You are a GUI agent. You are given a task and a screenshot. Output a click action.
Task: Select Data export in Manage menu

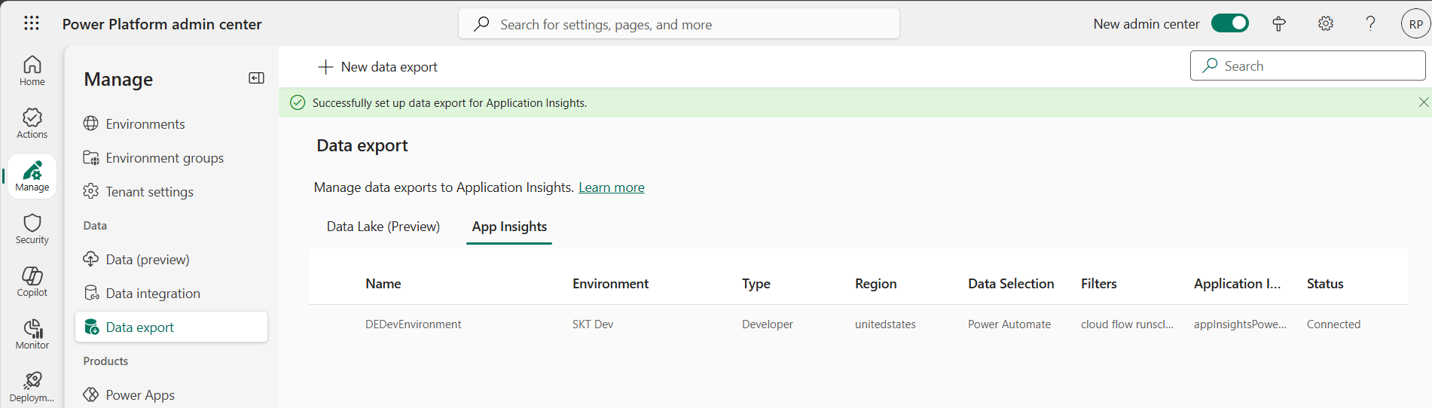(x=172, y=327)
